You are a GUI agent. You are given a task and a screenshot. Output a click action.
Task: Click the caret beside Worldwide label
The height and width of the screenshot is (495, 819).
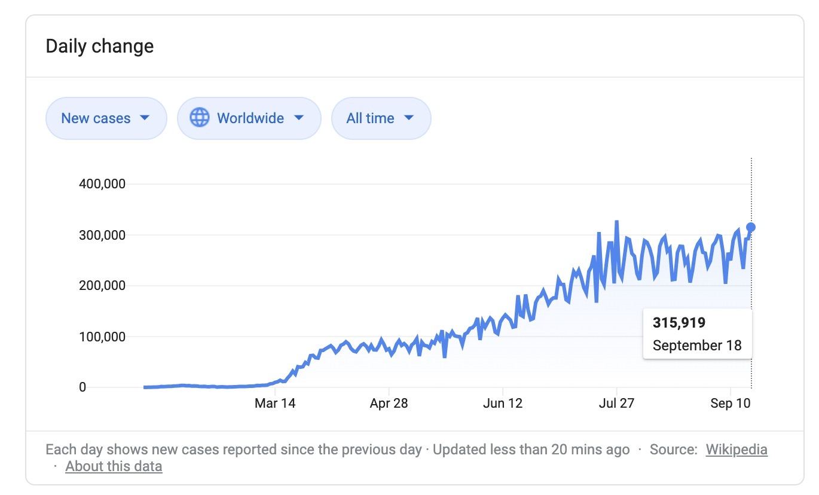(299, 118)
